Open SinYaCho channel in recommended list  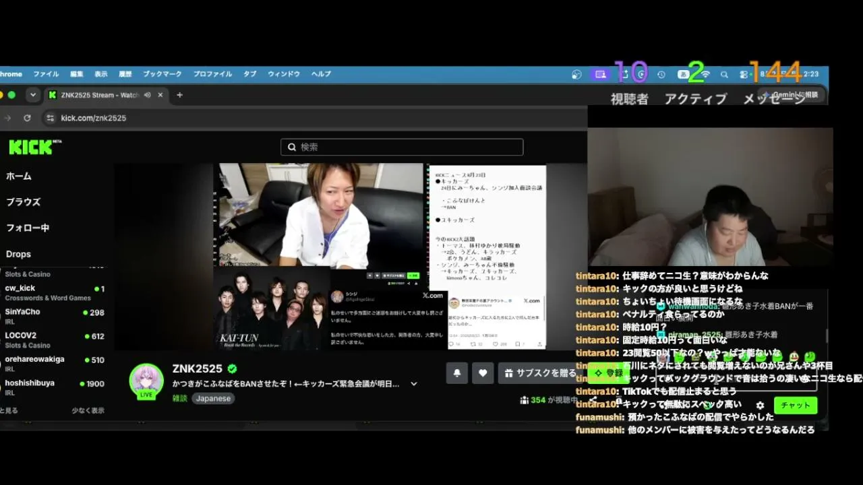(x=54, y=317)
